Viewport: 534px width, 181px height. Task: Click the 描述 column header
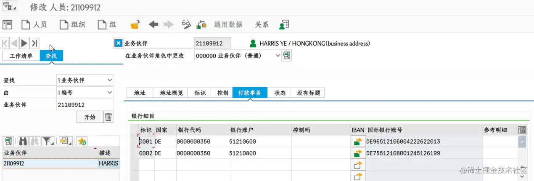[x=108, y=153]
